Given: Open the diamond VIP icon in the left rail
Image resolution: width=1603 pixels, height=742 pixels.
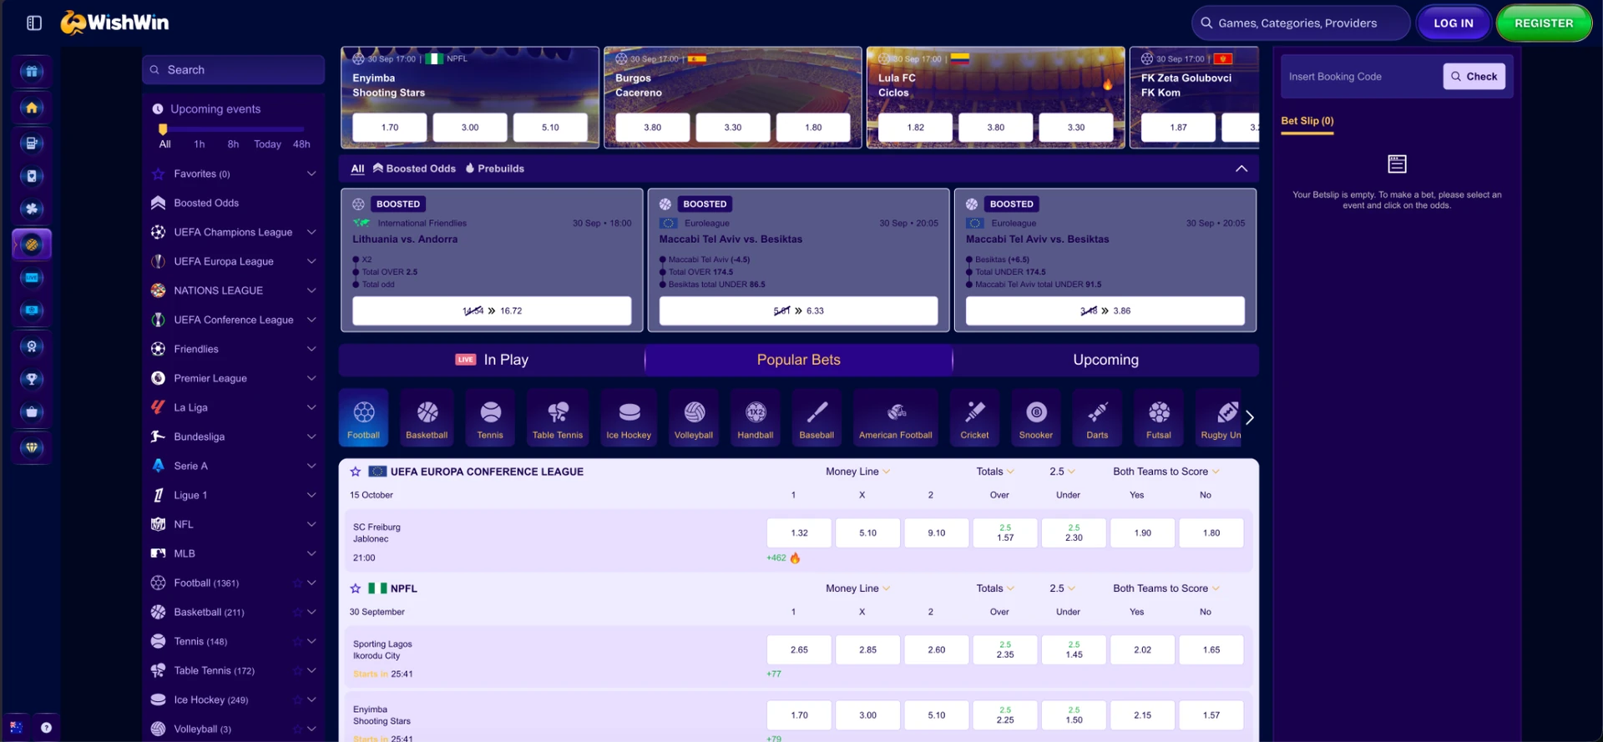Looking at the screenshot, I should pyautogui.click(x=32, y=448).
